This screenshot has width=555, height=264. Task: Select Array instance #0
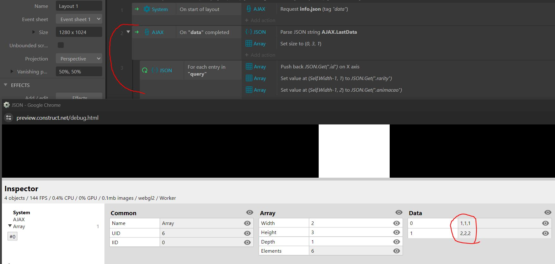12,237
